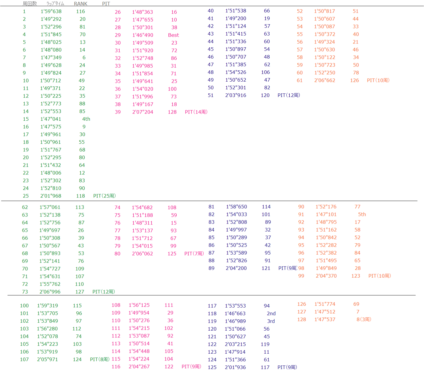Viewport: 424px width, 372px height.
Task: Click the PIT(12周) label beside lap 73
Action: [104, 292]
